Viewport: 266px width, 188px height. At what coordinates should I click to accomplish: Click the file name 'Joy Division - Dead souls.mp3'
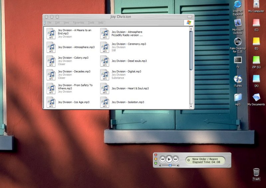pyautogui.click(x=129, y=61)
